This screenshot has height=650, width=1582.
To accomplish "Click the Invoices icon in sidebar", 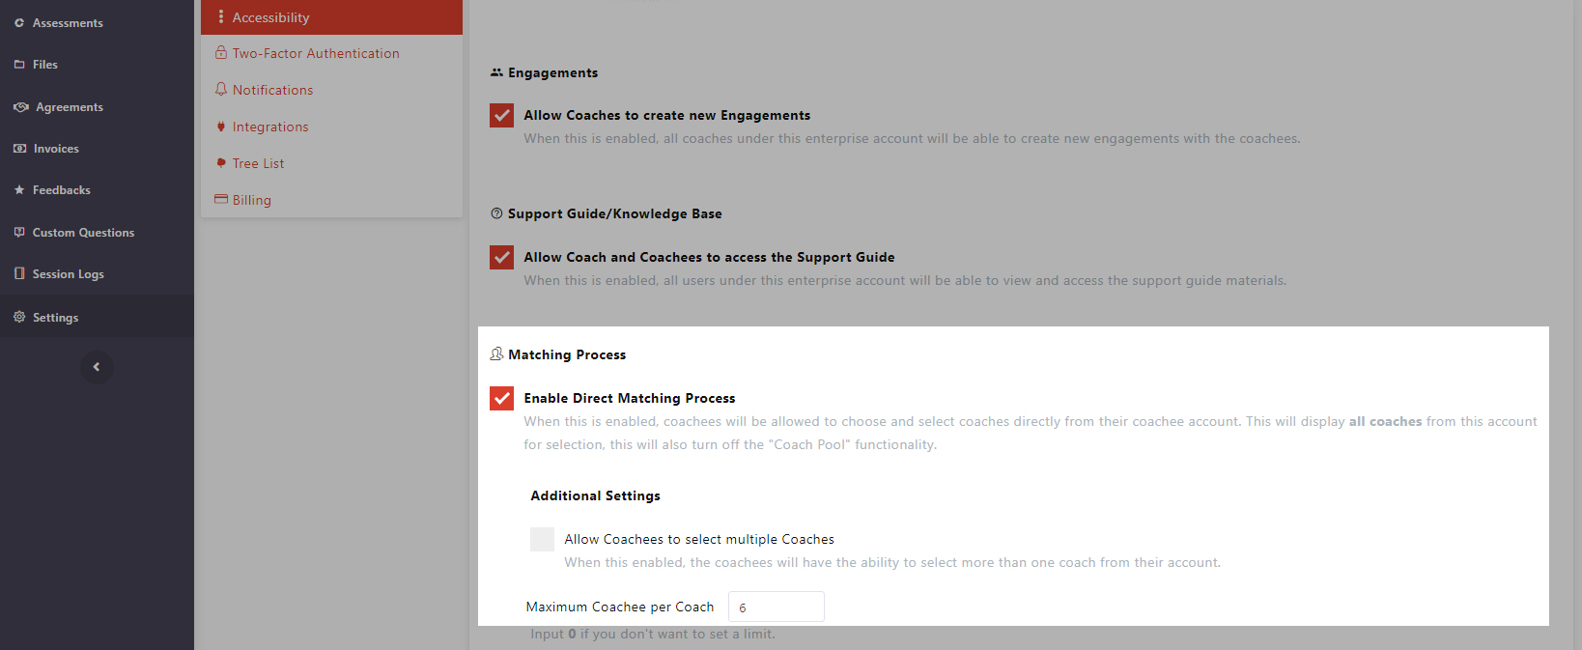I will pyautogui.click(x=20, y=149).
